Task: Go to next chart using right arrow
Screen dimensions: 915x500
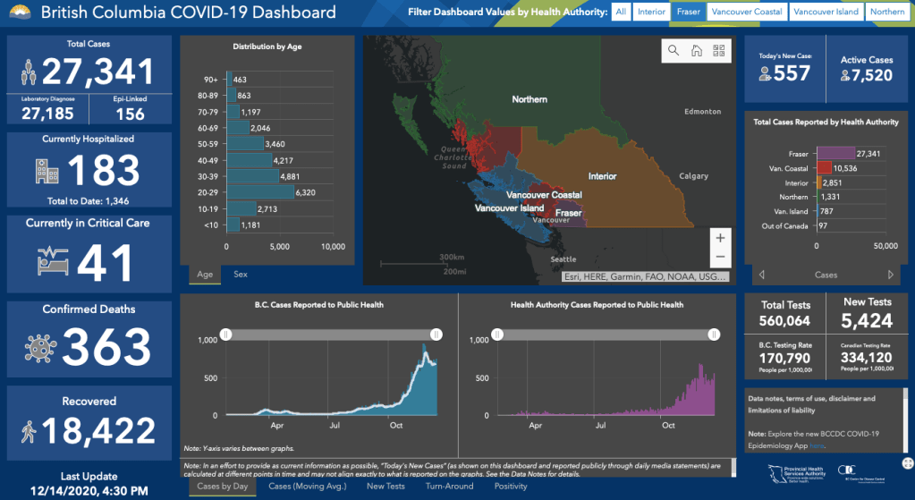Action: pyautogui.click(x=890, y=275)
